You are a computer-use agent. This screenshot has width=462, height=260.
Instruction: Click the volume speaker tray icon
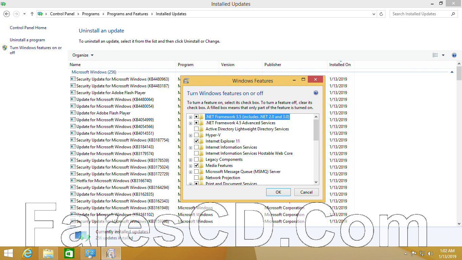pos(430,253)
